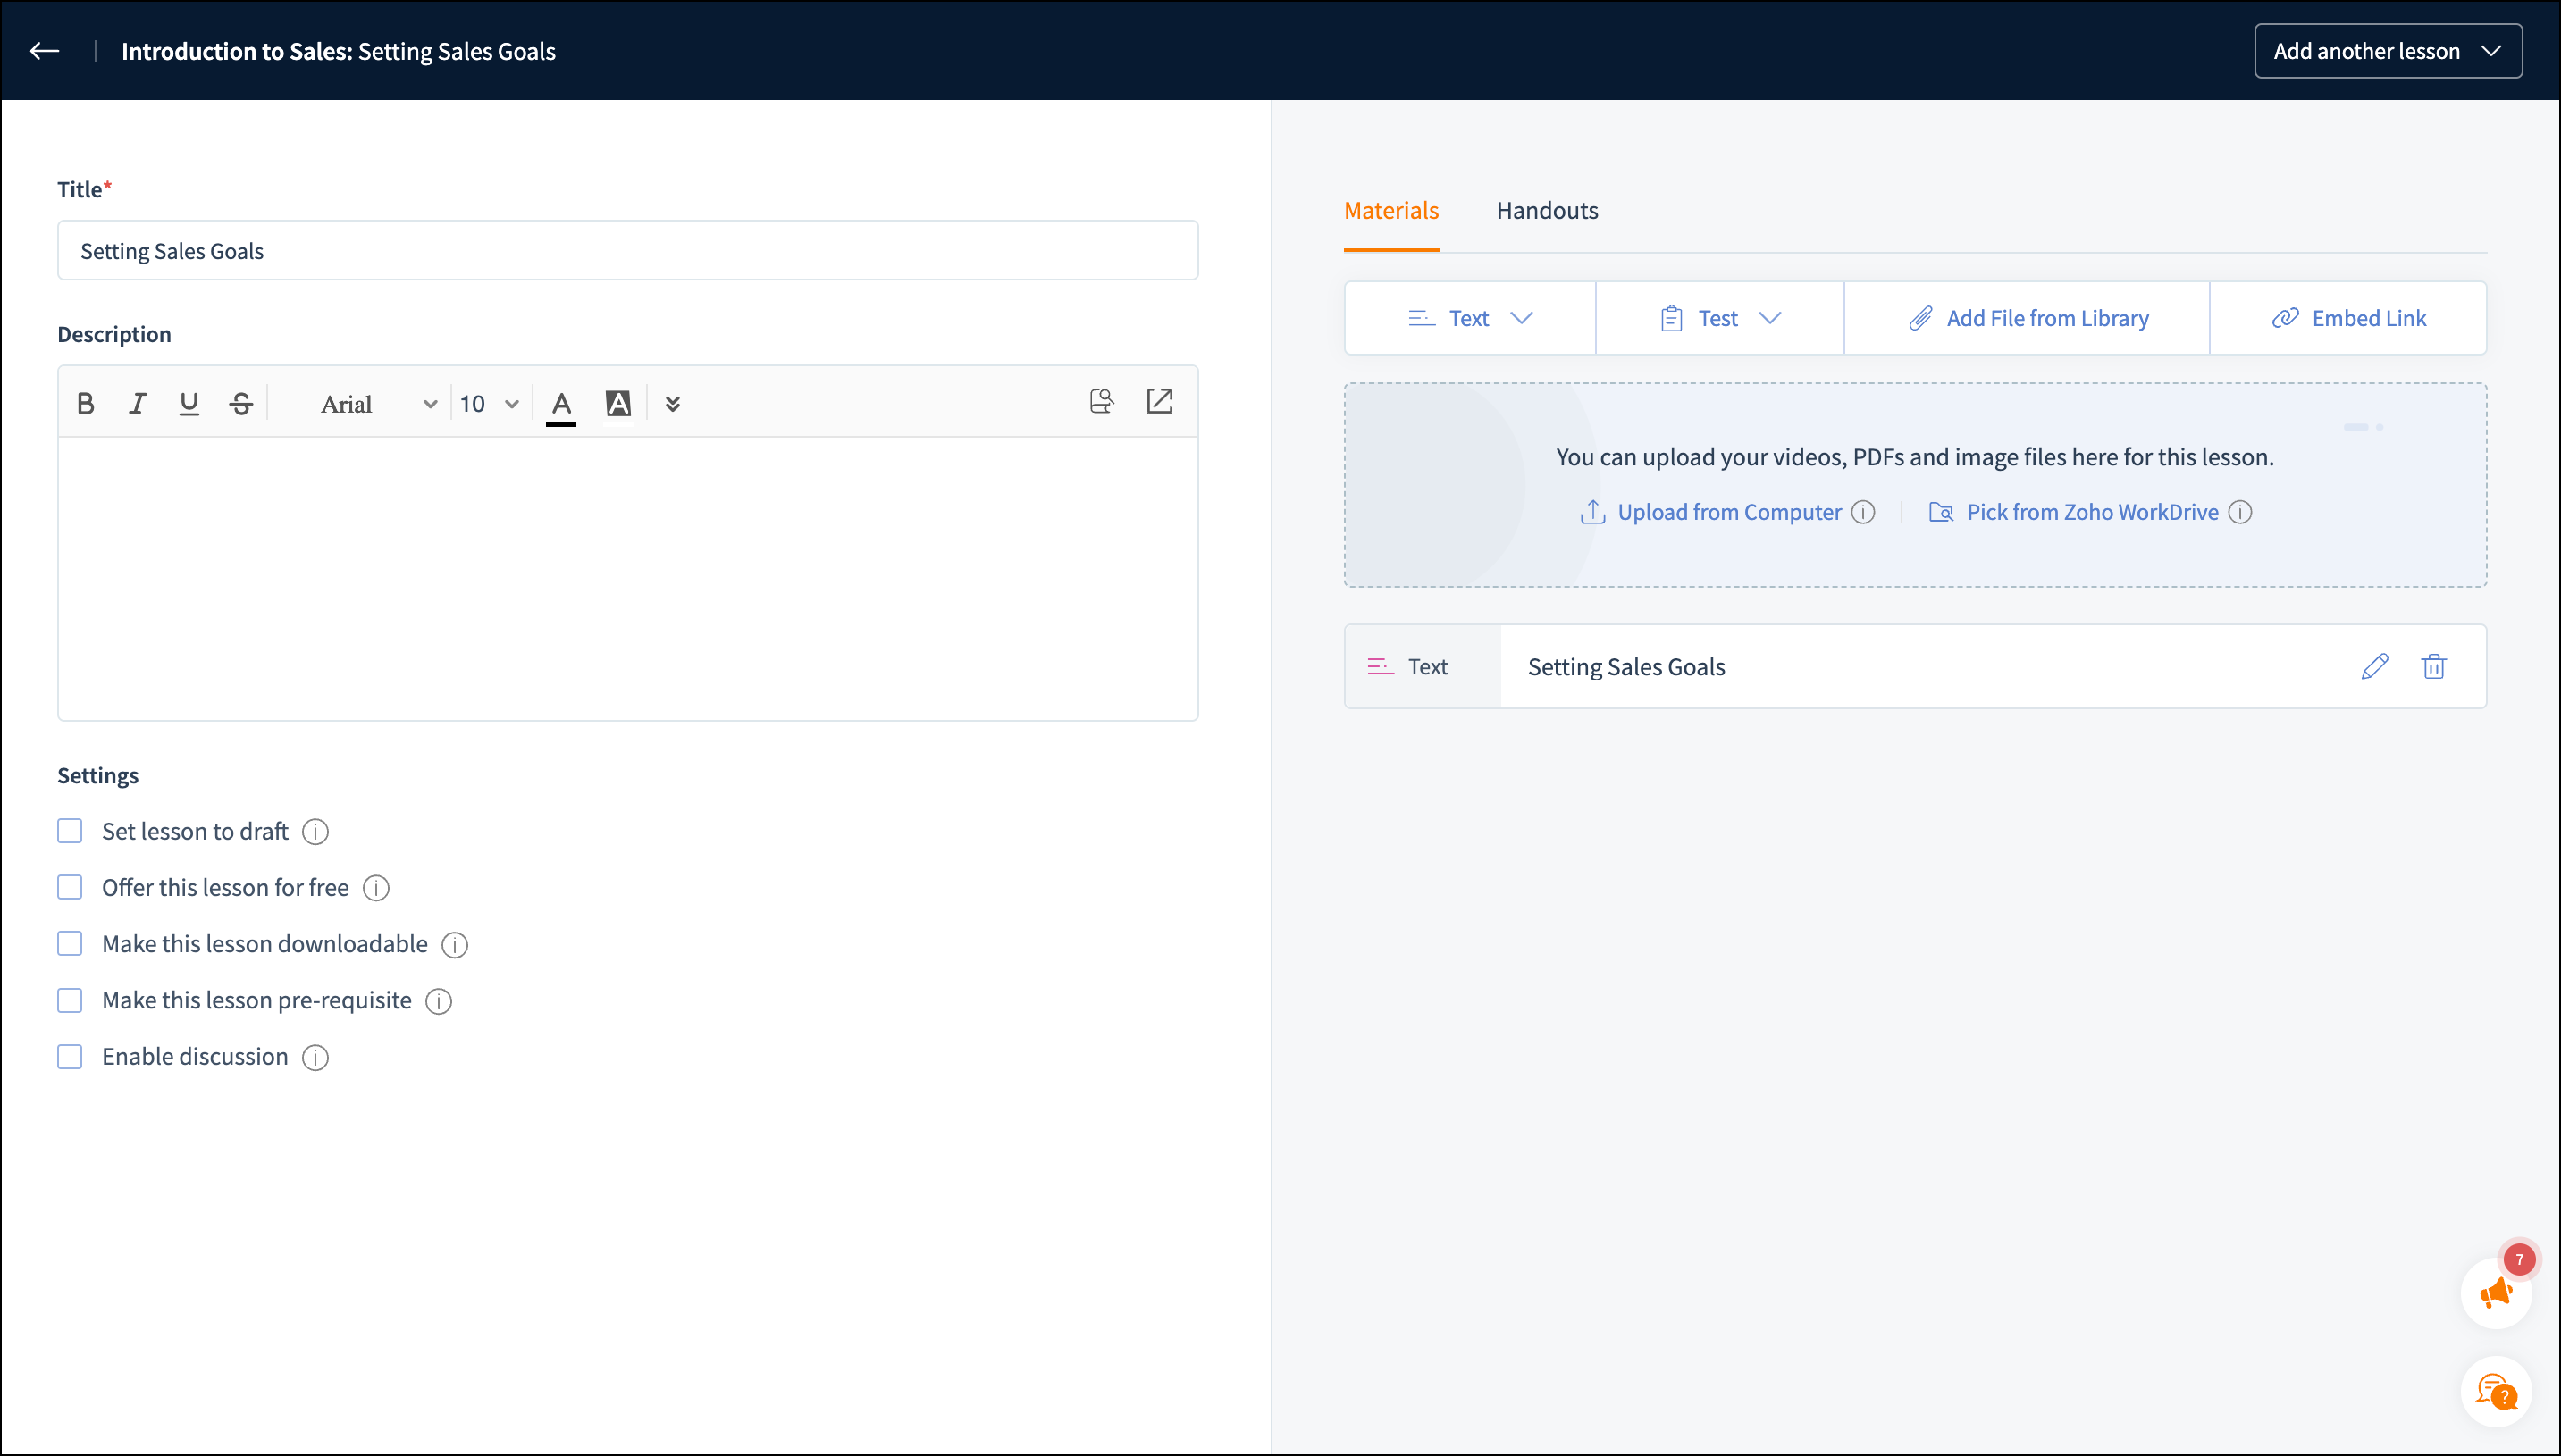Click the back arrow in header
The width and height of the screenshot is (2561, 1456).
click(45, 51)
